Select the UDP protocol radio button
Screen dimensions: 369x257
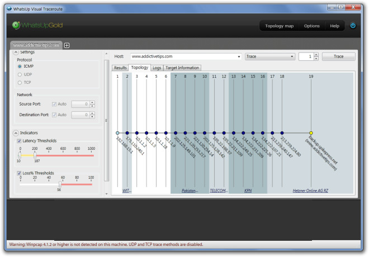(x=20, y=74)
